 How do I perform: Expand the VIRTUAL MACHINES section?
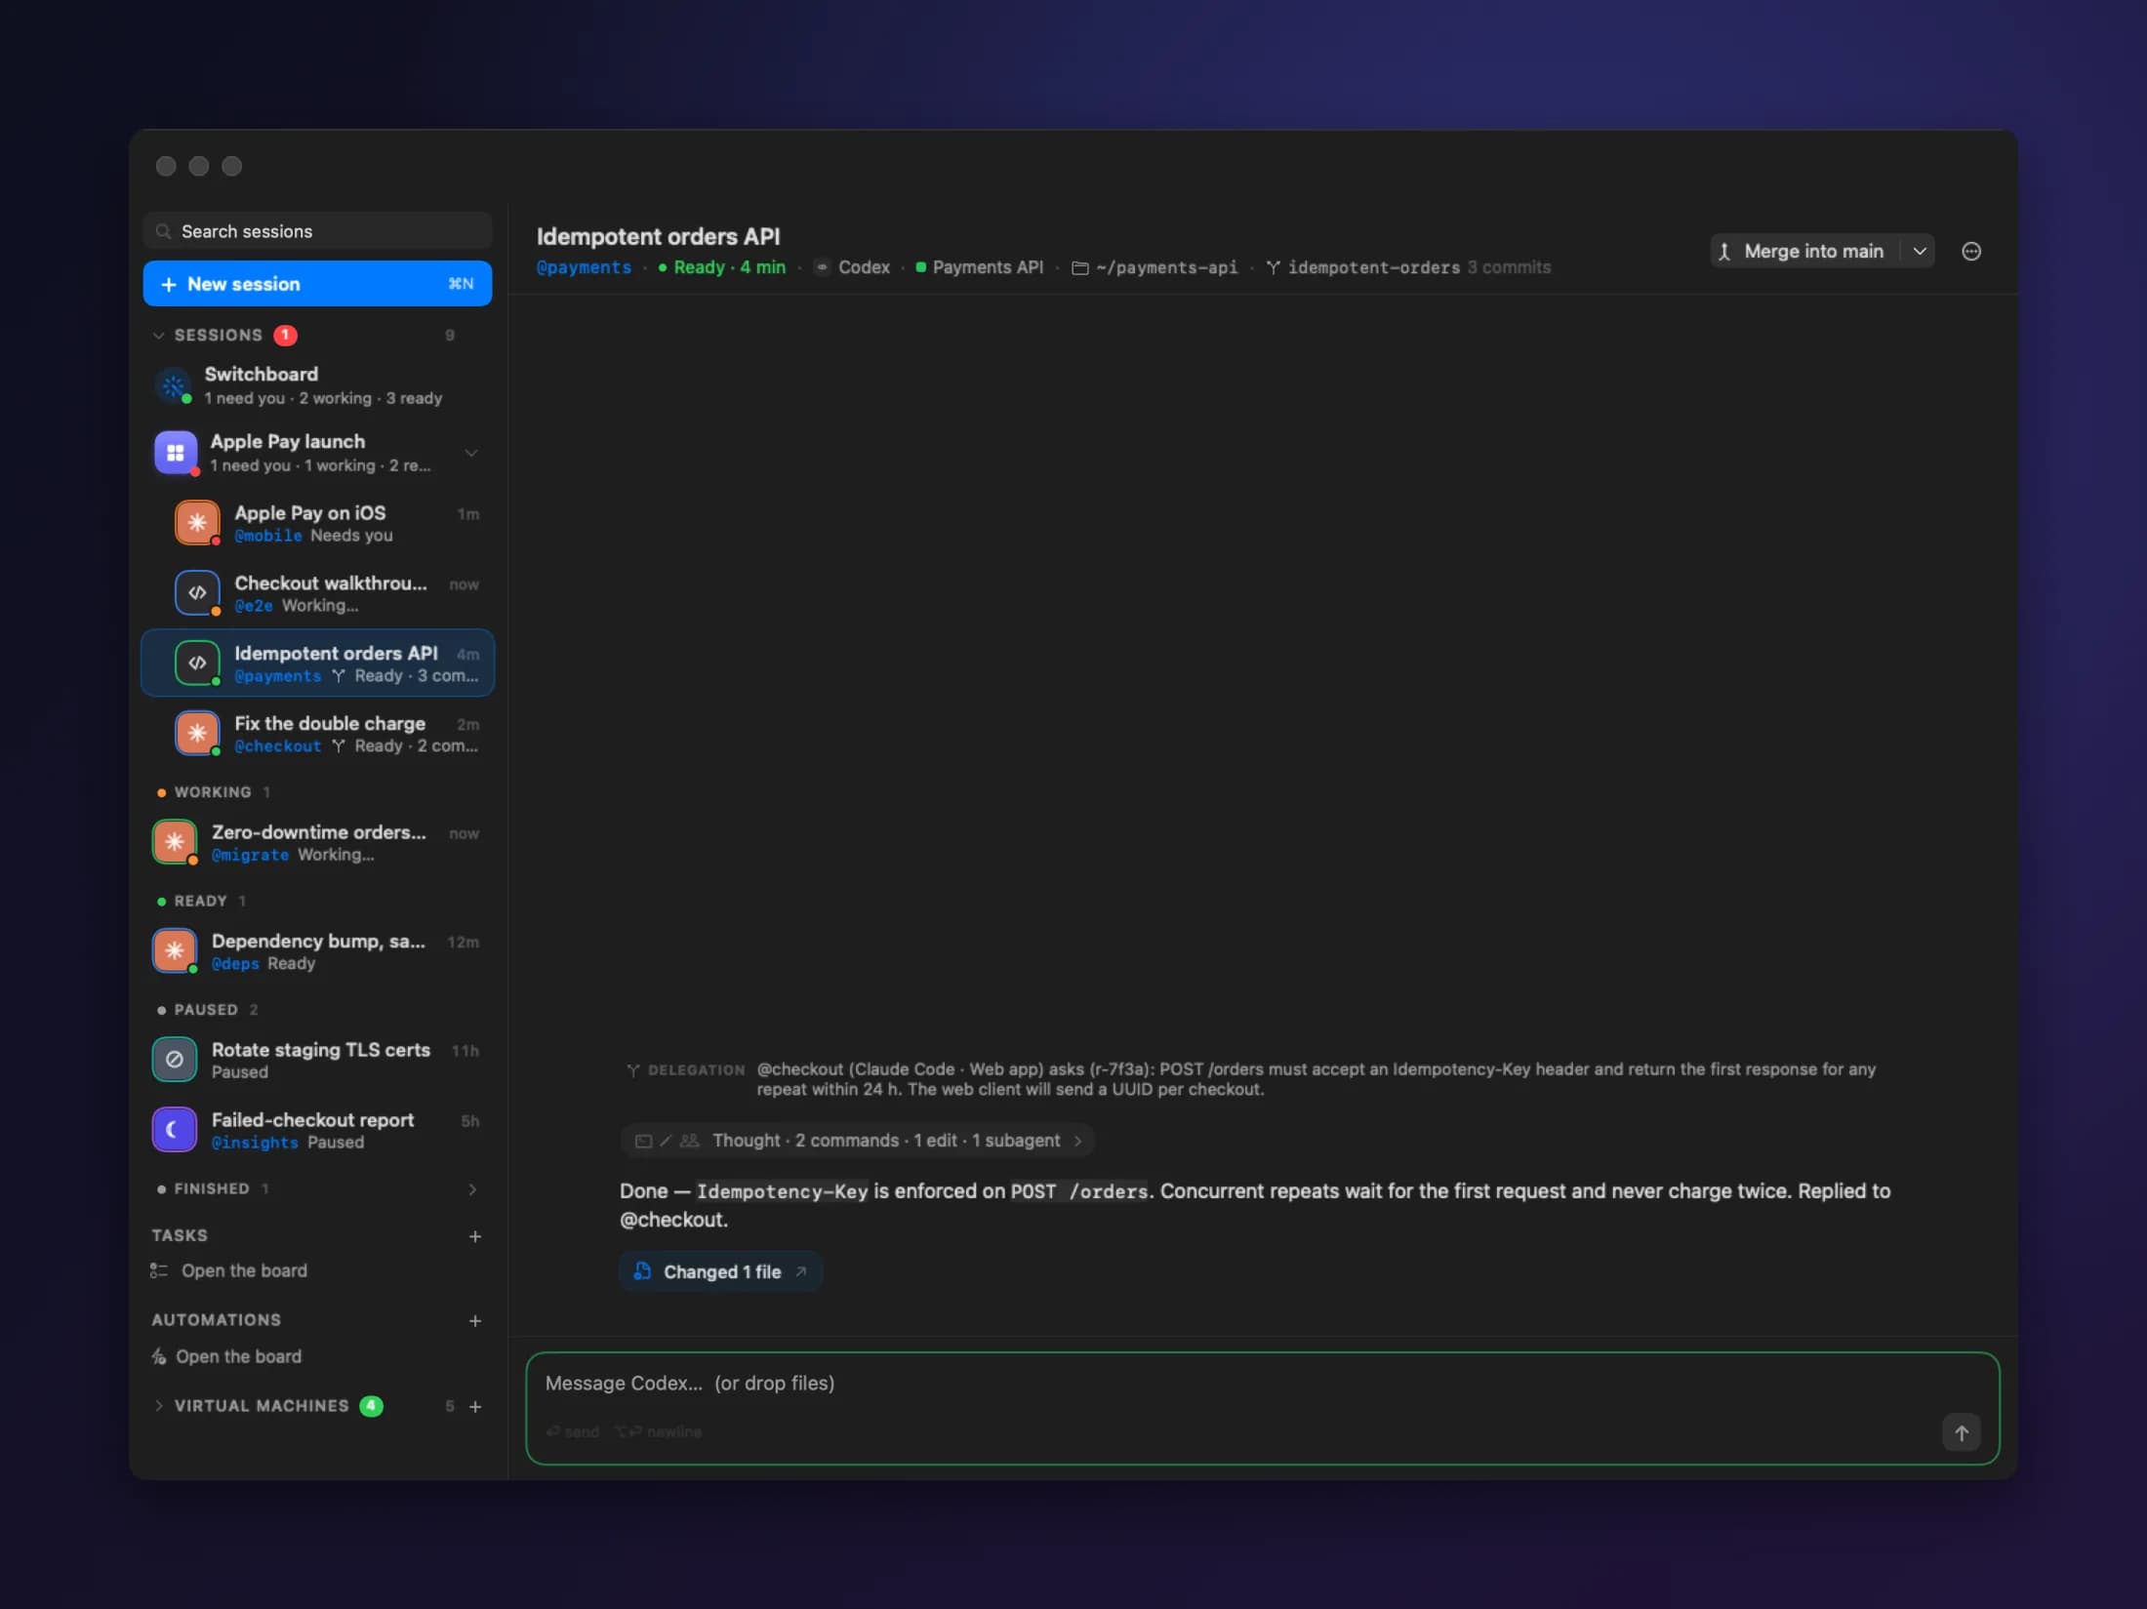159,1406
